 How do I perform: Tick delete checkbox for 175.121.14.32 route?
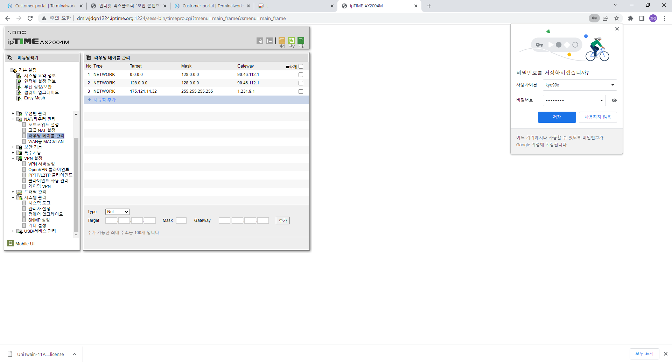click(x=301, y=91)
